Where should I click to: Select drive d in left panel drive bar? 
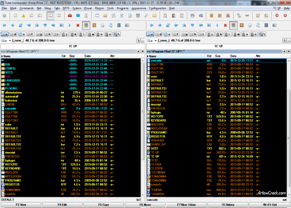pyautogui.click(x=13, y=34)
